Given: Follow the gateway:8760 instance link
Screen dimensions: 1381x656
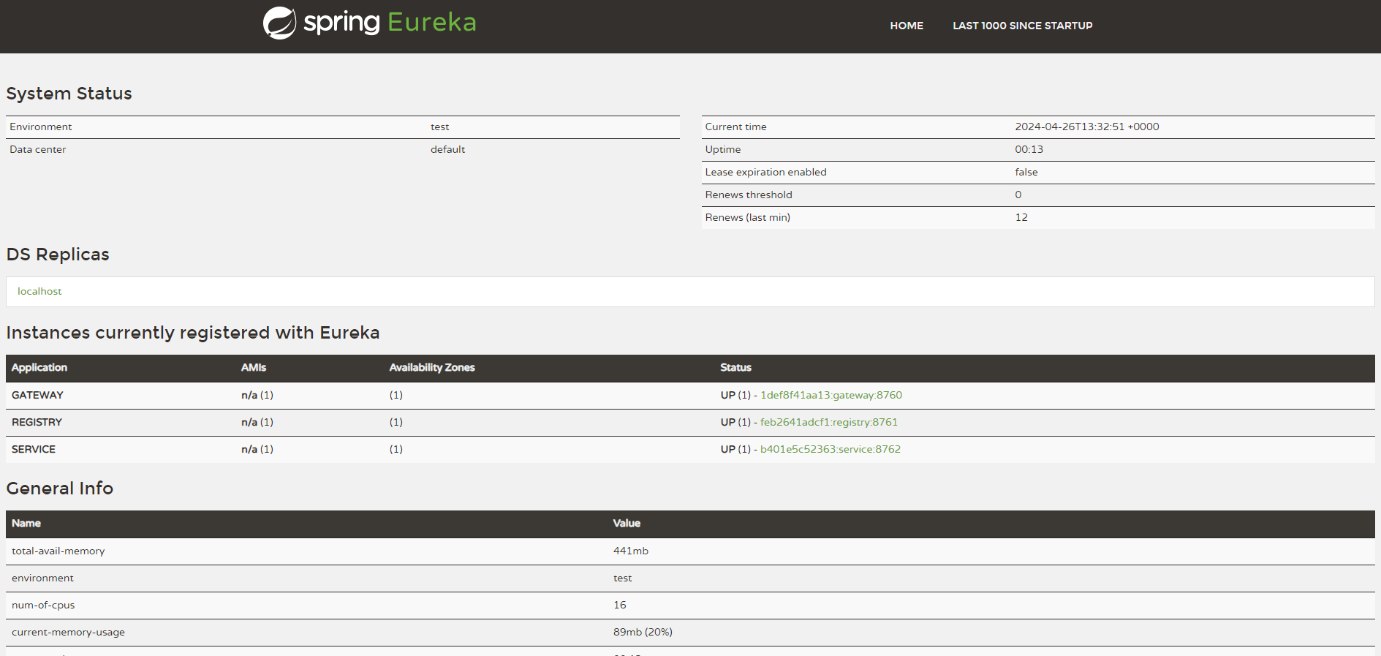Looking at the screenshot, I should pyautogui.click(x=831, y=395).
